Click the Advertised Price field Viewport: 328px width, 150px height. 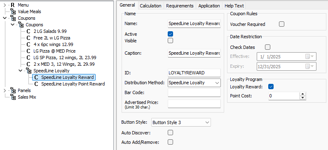click(x=194, y=104)
